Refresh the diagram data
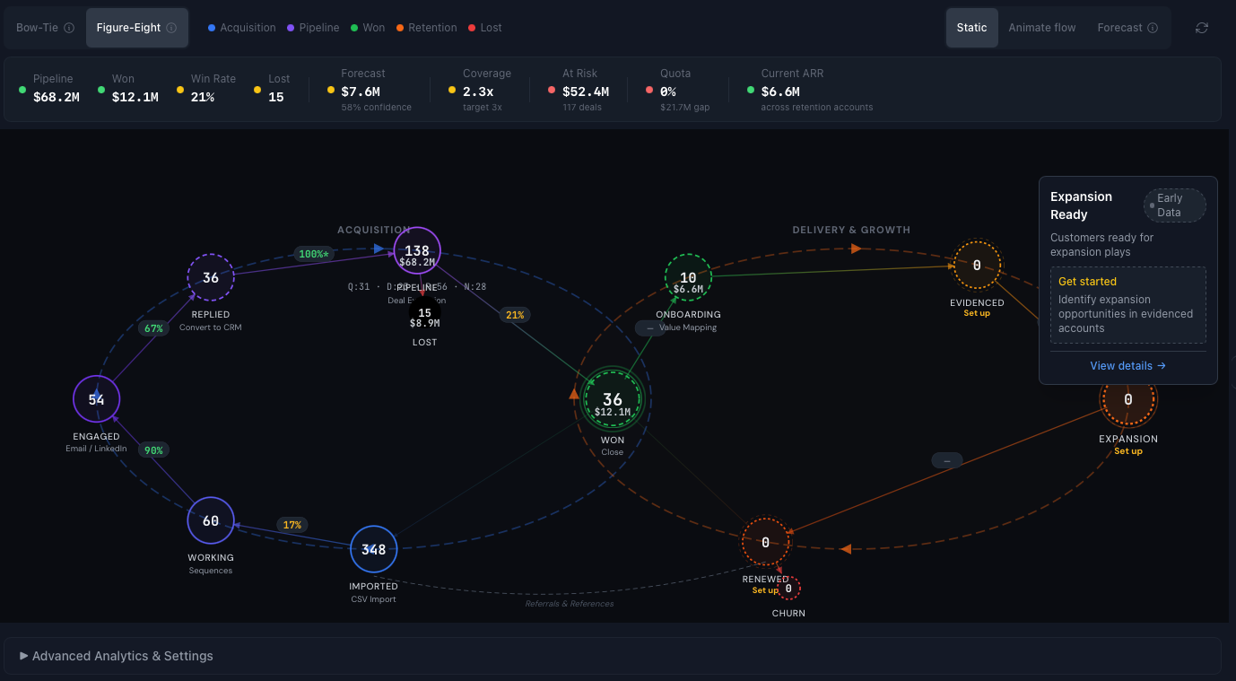The image size is (1236, 681). (1202, 28)
